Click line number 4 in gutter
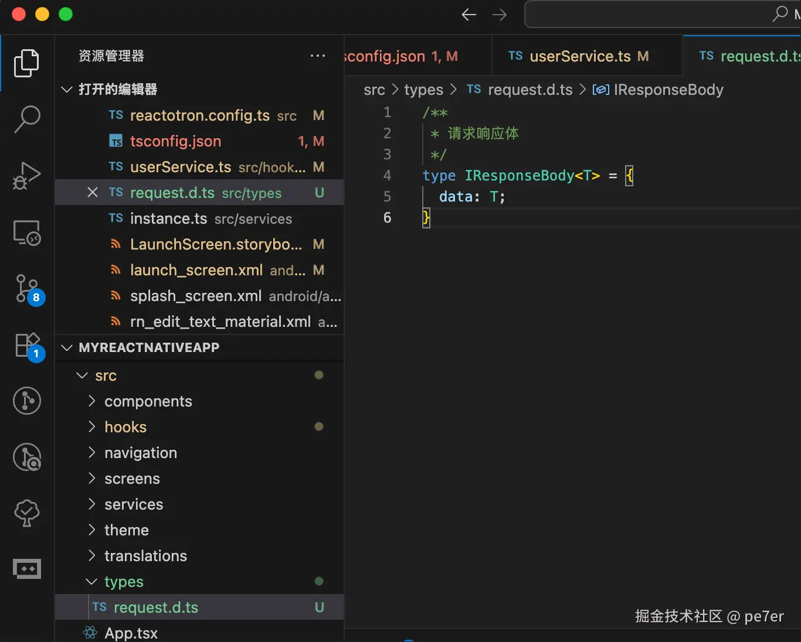The height and width of the screenshot is (642, 801). pyautogui.click(x=387, y=175)
